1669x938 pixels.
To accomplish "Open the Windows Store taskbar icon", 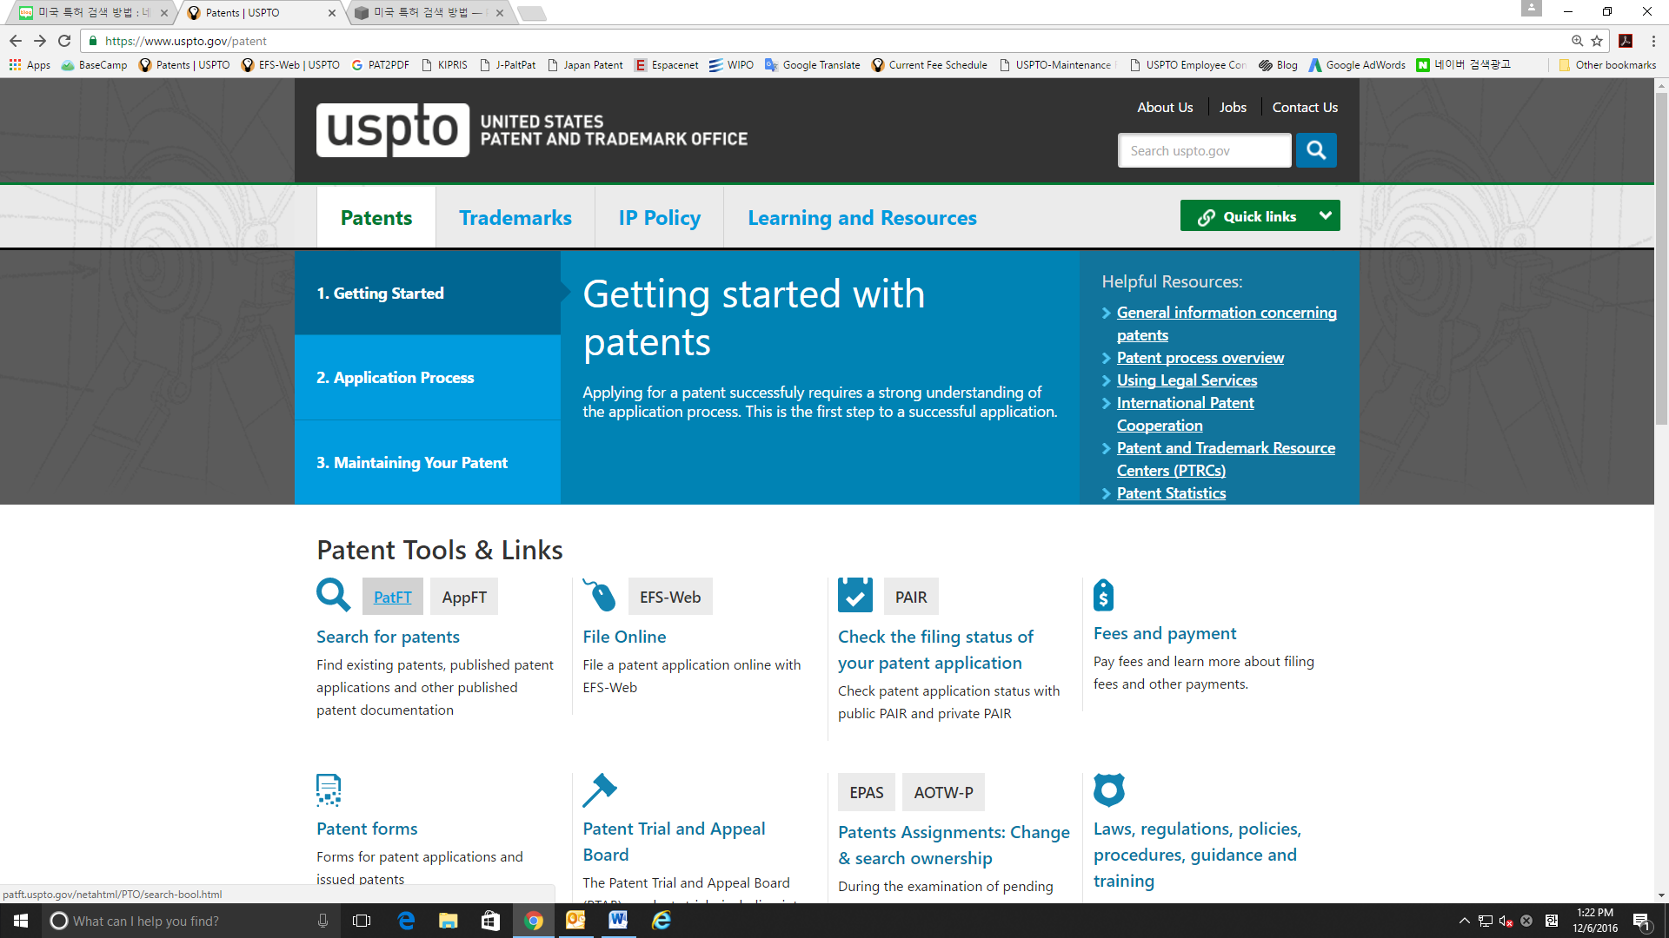I will pyautogui.click(x=490, y=921).
